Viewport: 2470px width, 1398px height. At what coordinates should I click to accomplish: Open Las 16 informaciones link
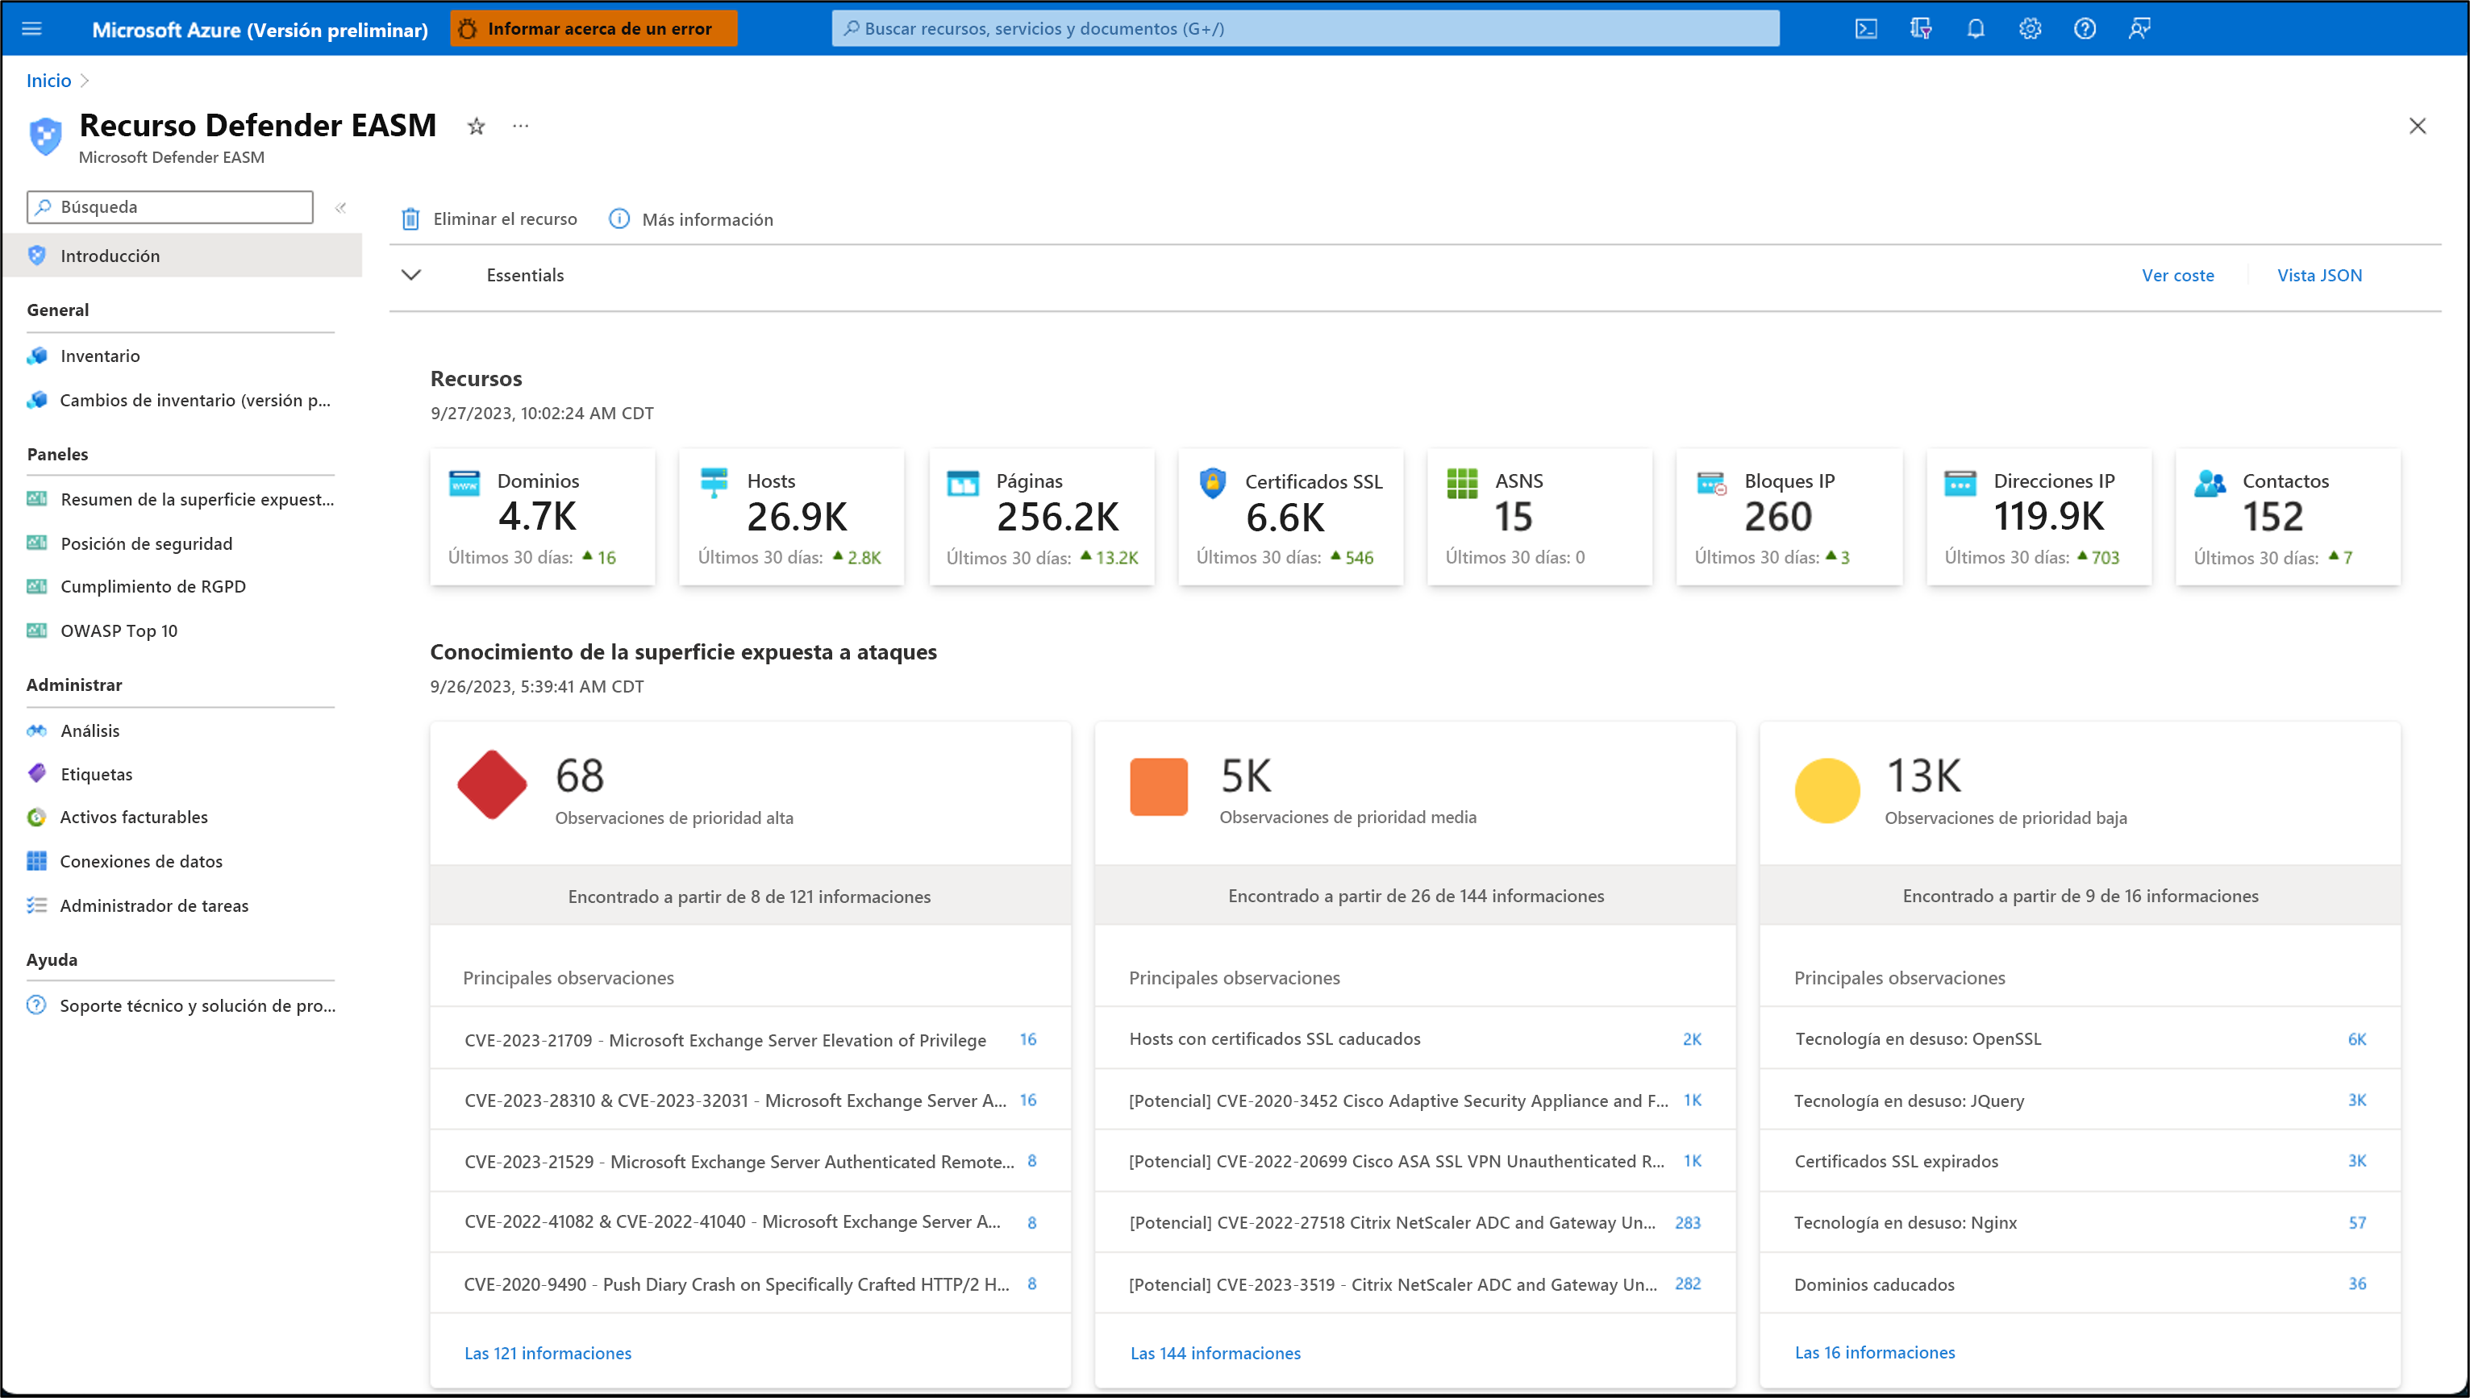(x=1873, y=1352)
